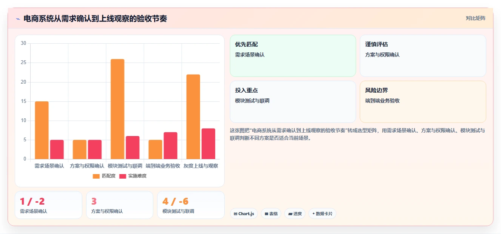Viewport: 501px width, 234px height.
Task: Click x-axis label 需求场景确认
Action: coord(49,166)
